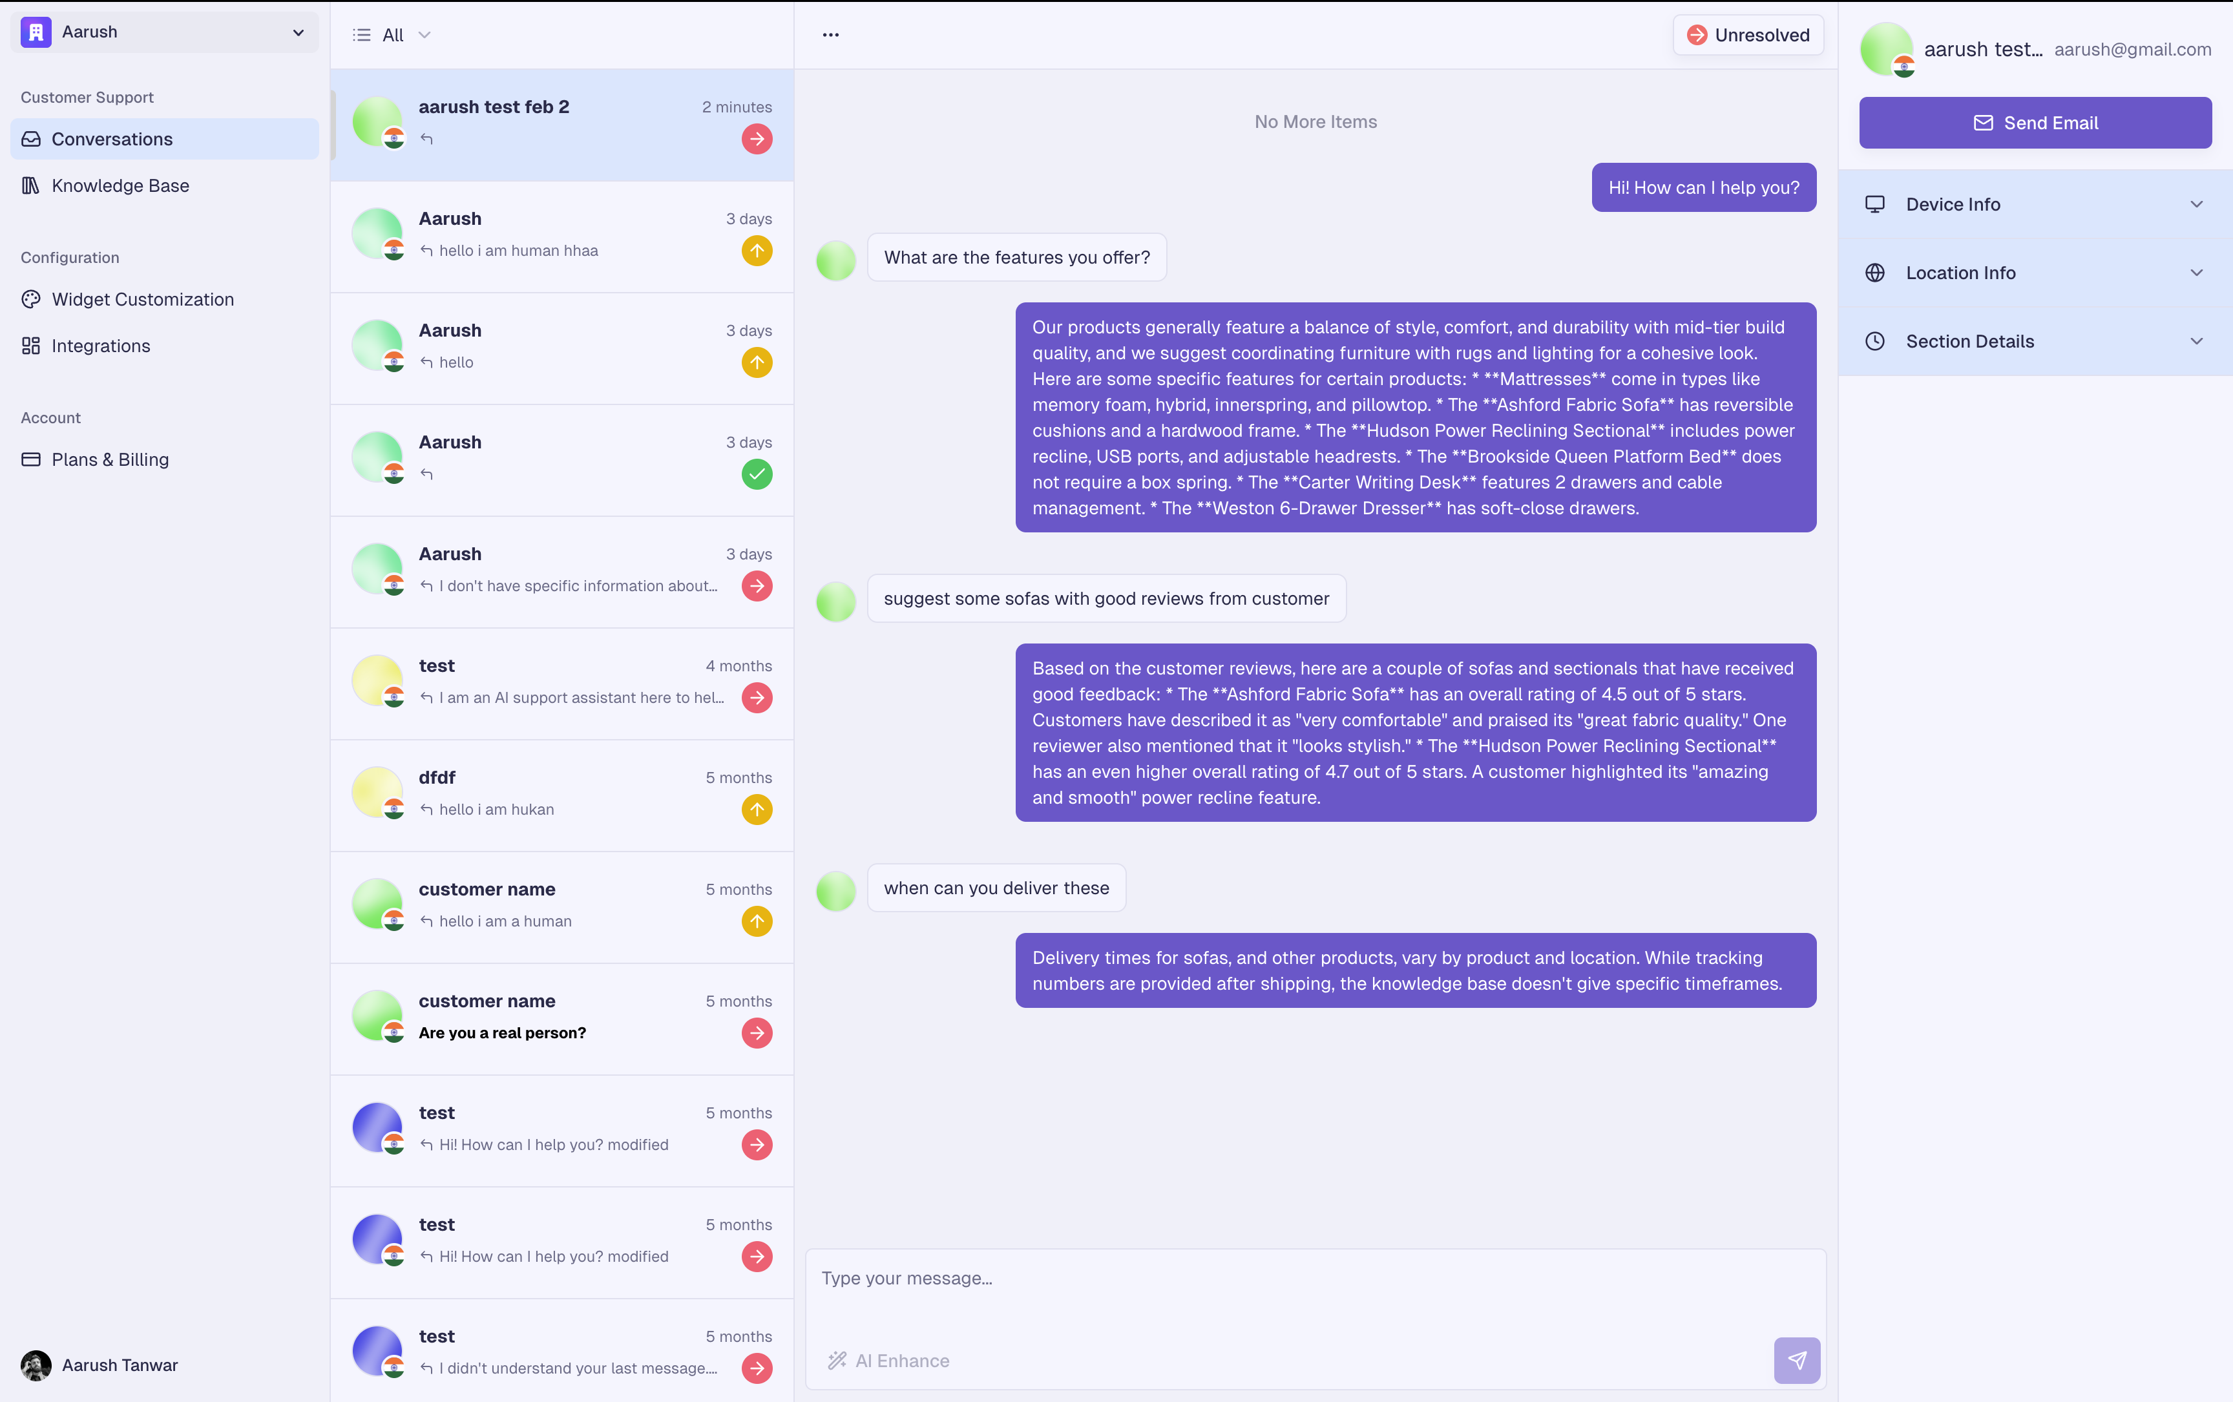Viewport: 2233px width, 1402px height.
Task: Click the AI Enhance magic wand icon
Action: (837, 1360)
